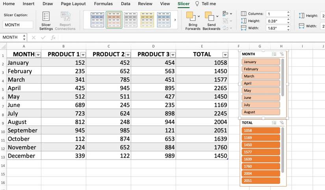Open the PRODUCT 2 column filter dropdown
The width and height of the screenshot is (325, 190).
point(128,55)
